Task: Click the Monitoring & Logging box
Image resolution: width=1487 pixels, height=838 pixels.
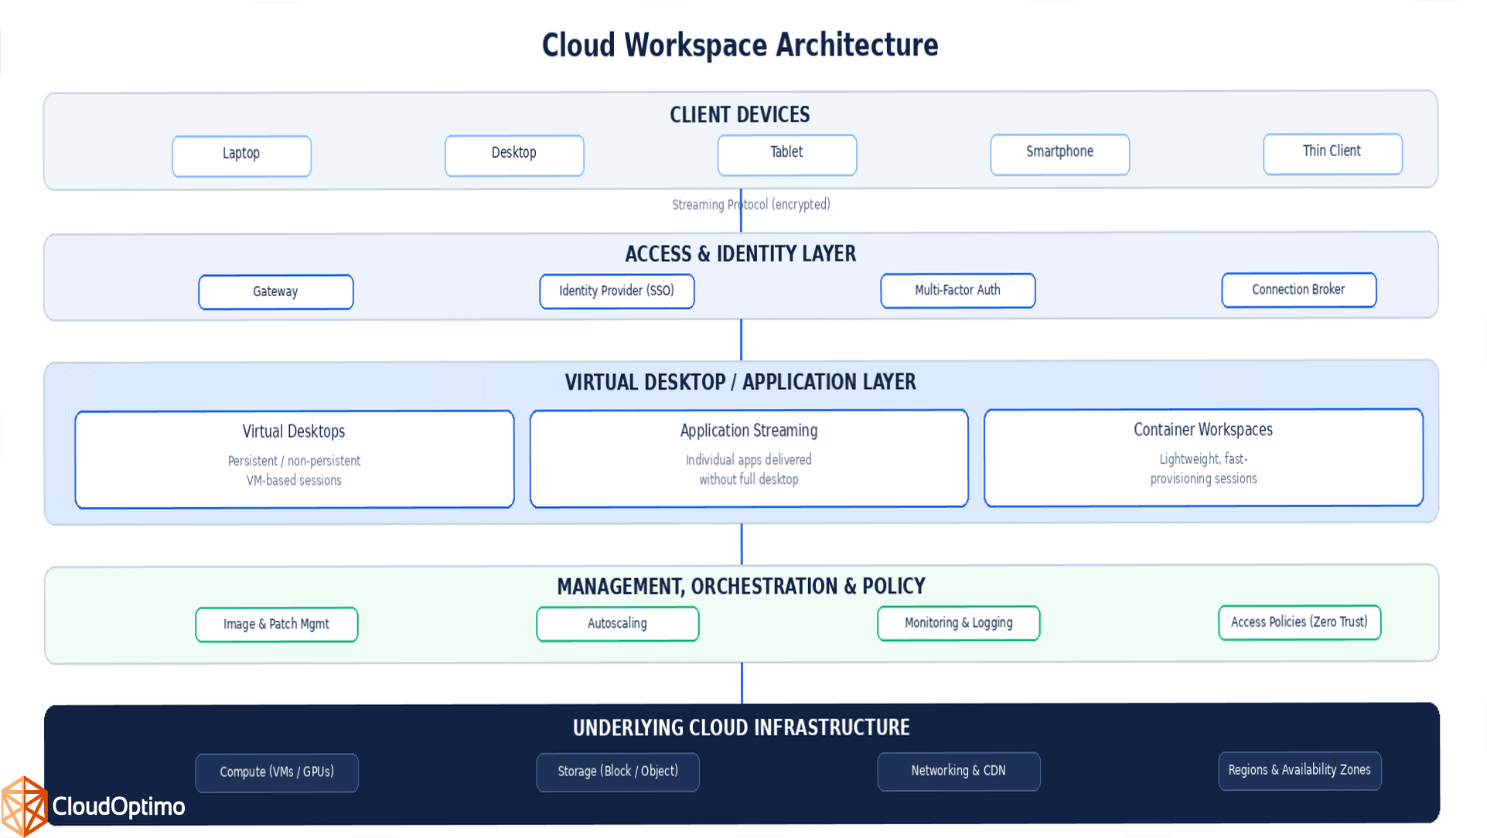Action: pyautogui.click(x=959, y=623)
